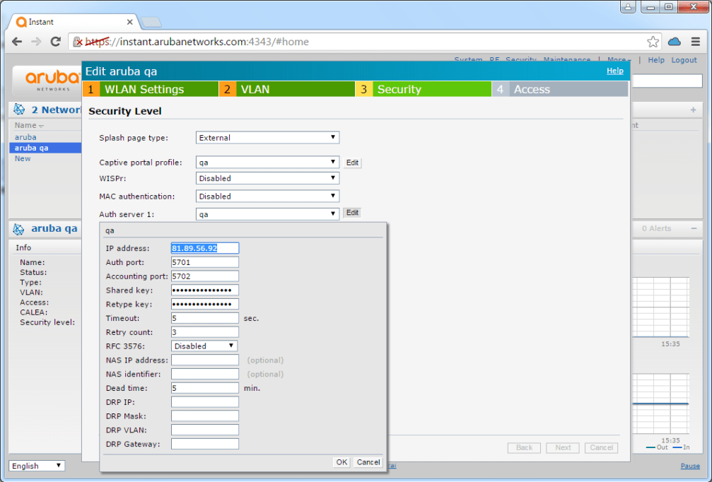Image resolution: width=712 pixels, height=482 pixels.
Task: Open the Splash page type dropdown
Action: pos(267,137)
